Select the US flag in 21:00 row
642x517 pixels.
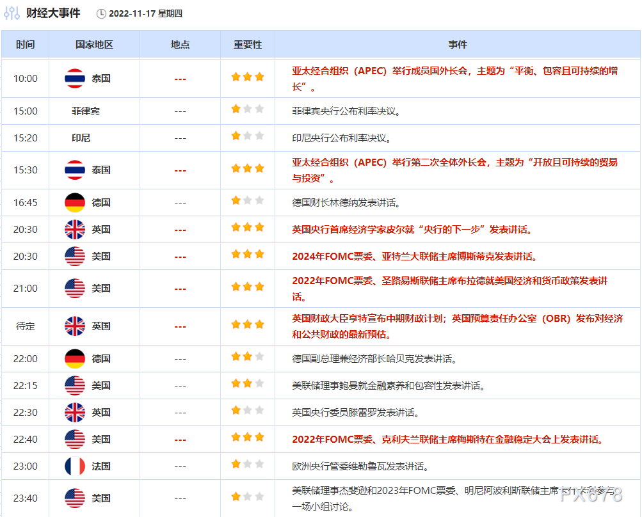[75, 288]
